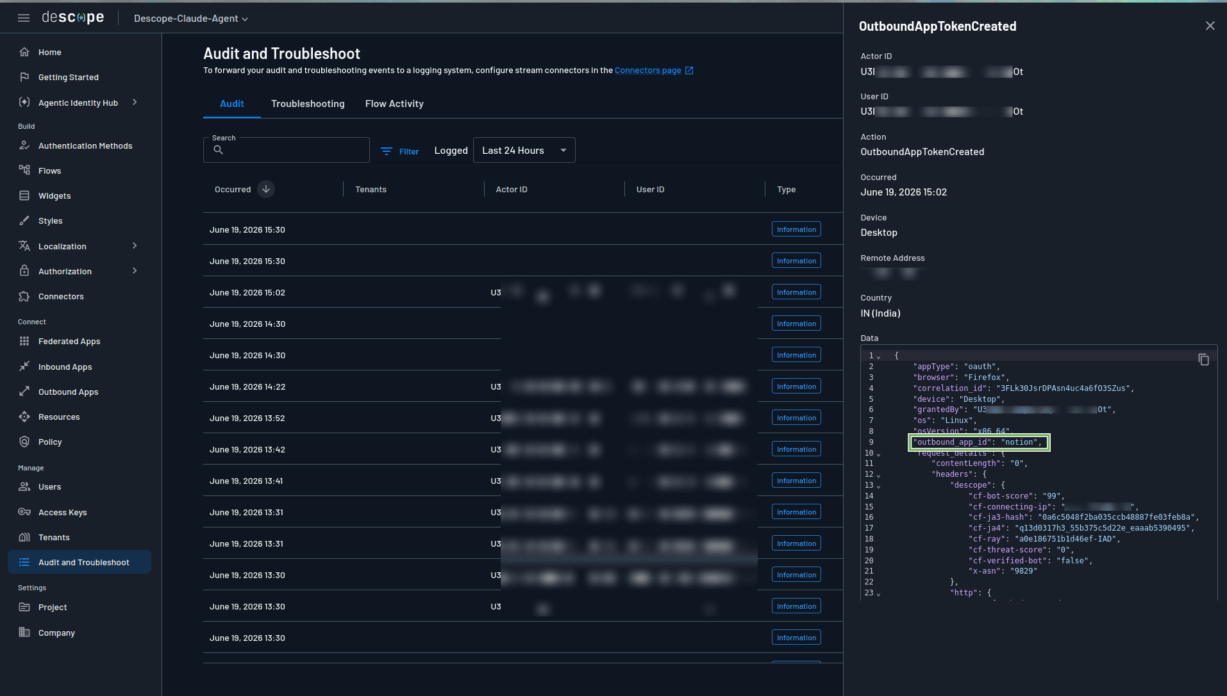The height and width of the screenshot is (696, 1227).
Task: Click Information badge for June 19 13:42 row
Action: pyautogui.click(x=796, y=449)
